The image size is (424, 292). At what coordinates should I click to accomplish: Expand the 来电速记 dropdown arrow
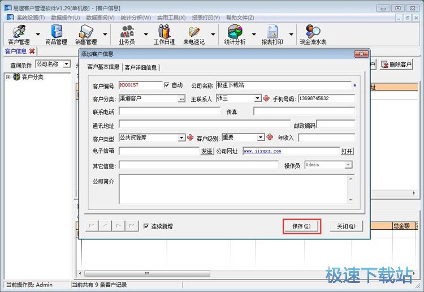213,35
